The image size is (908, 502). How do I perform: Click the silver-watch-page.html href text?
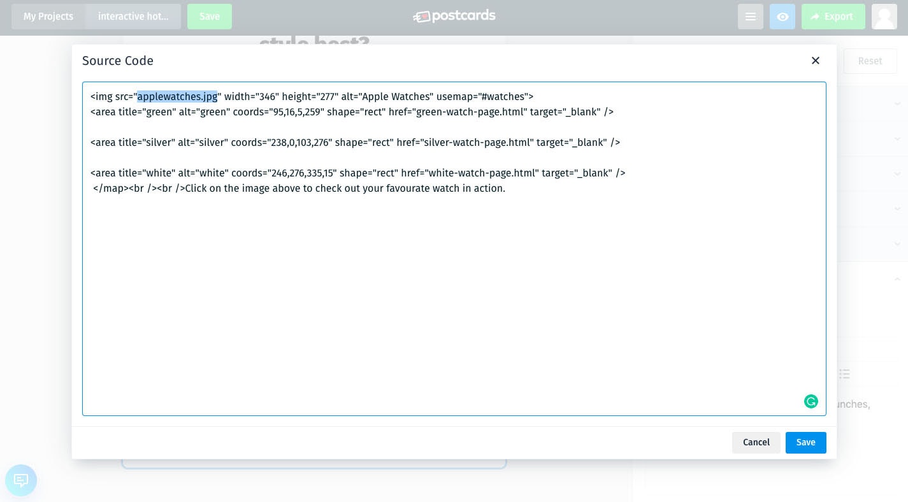477,143
